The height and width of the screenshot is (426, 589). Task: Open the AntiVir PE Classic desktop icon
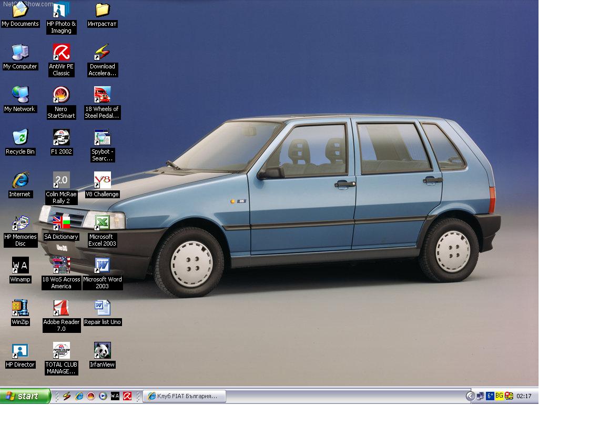click(x=61, y=53)
